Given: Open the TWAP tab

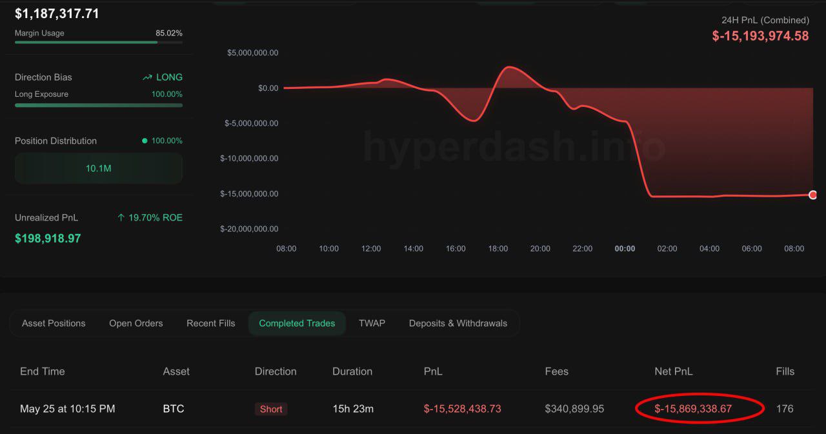Looking at the screenshot, I should pos(372,323).
